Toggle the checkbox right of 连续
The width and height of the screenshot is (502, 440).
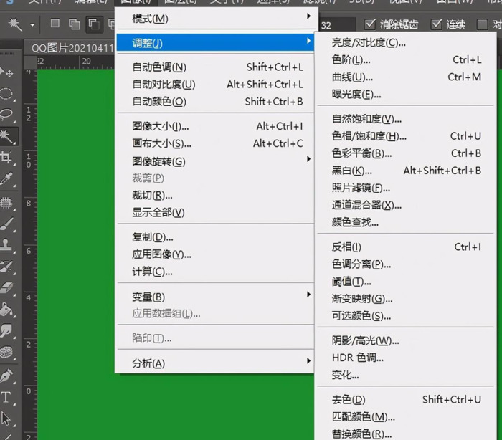pyautogui.click(x=482, y=24)
